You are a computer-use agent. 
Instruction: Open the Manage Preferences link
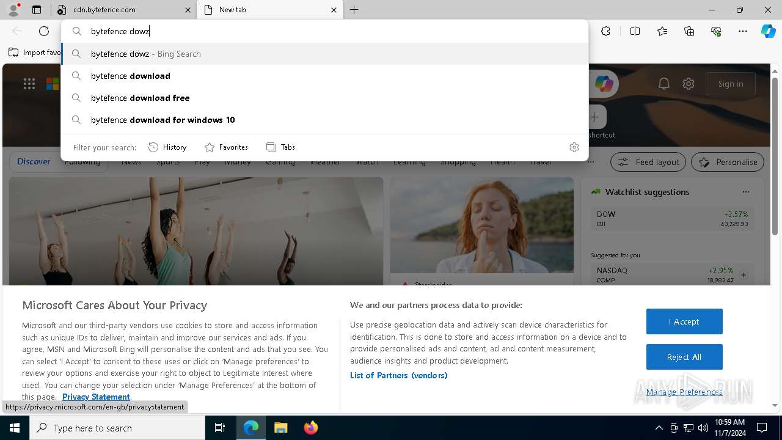(684, 392)
